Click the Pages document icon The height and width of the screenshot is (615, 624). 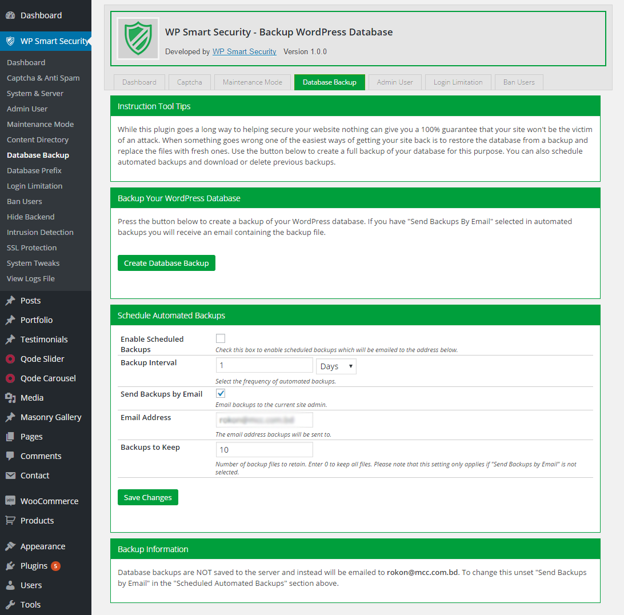[10, 437]
